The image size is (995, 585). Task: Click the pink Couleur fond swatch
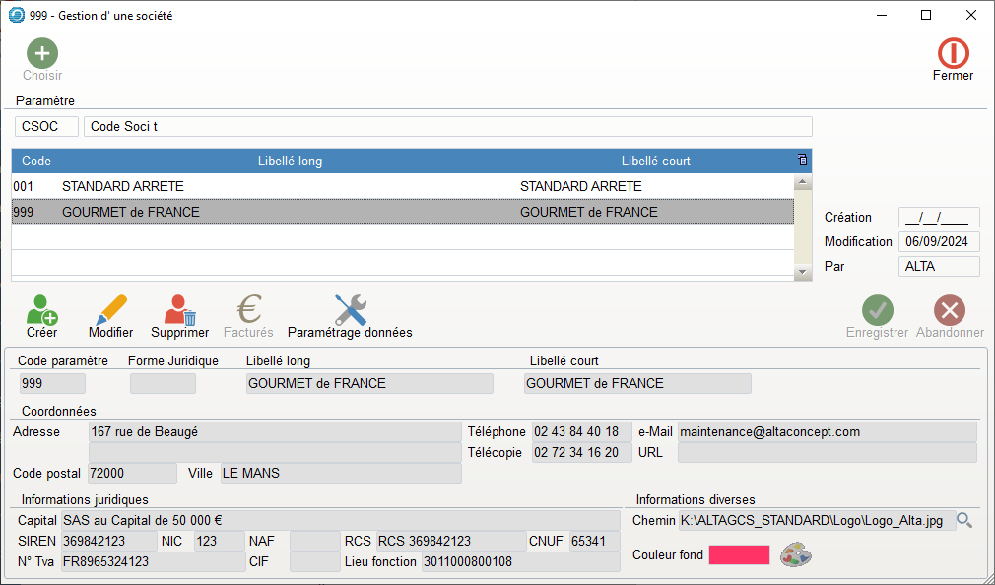click(739, 555)
